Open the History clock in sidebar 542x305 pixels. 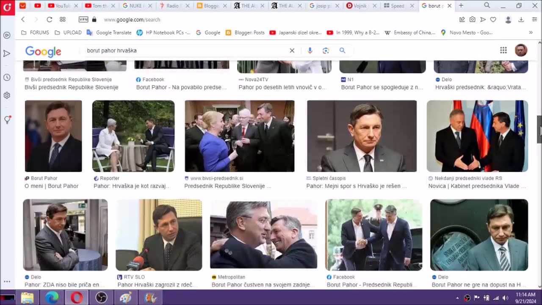coord(7,78)
